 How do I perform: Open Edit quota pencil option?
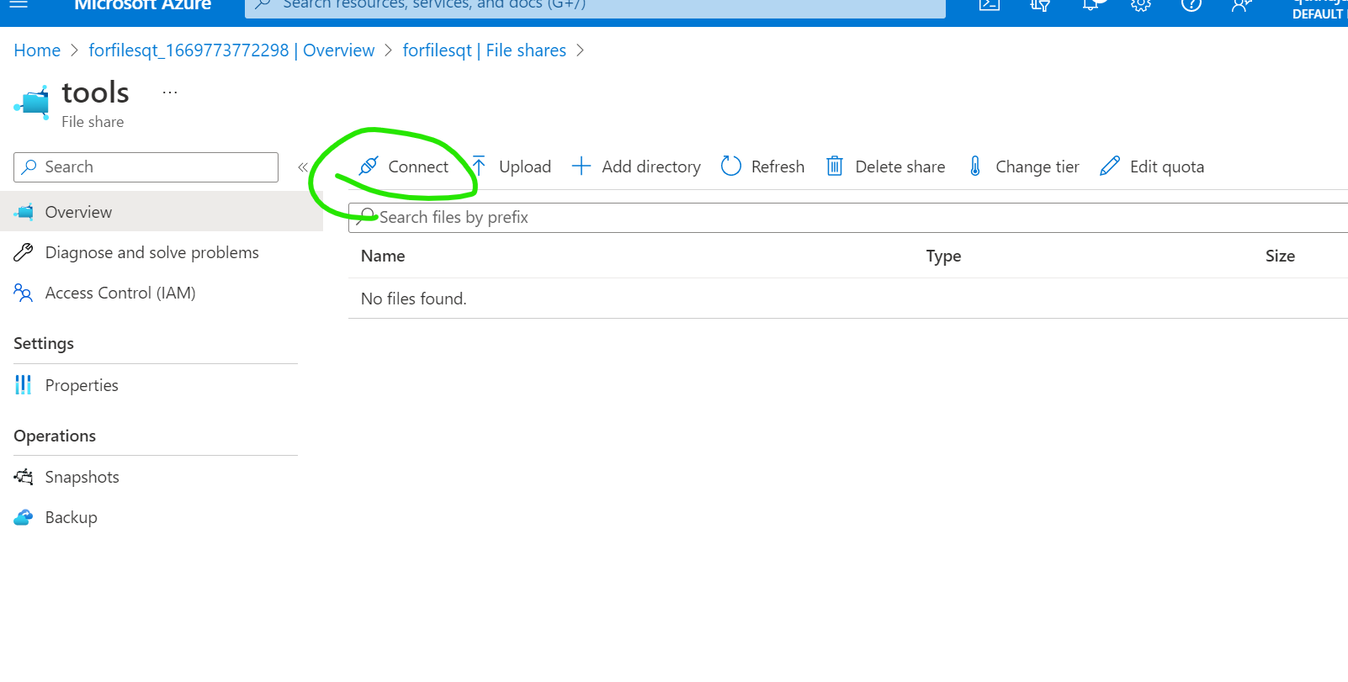coord(1152,167)
